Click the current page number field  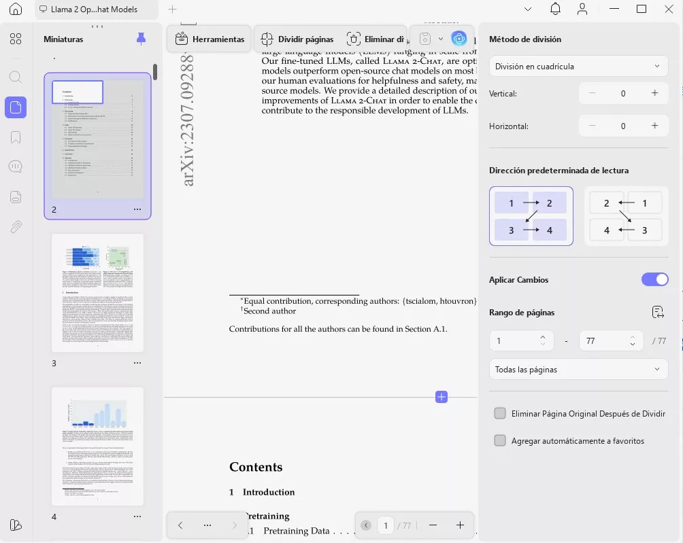point(386,525)
